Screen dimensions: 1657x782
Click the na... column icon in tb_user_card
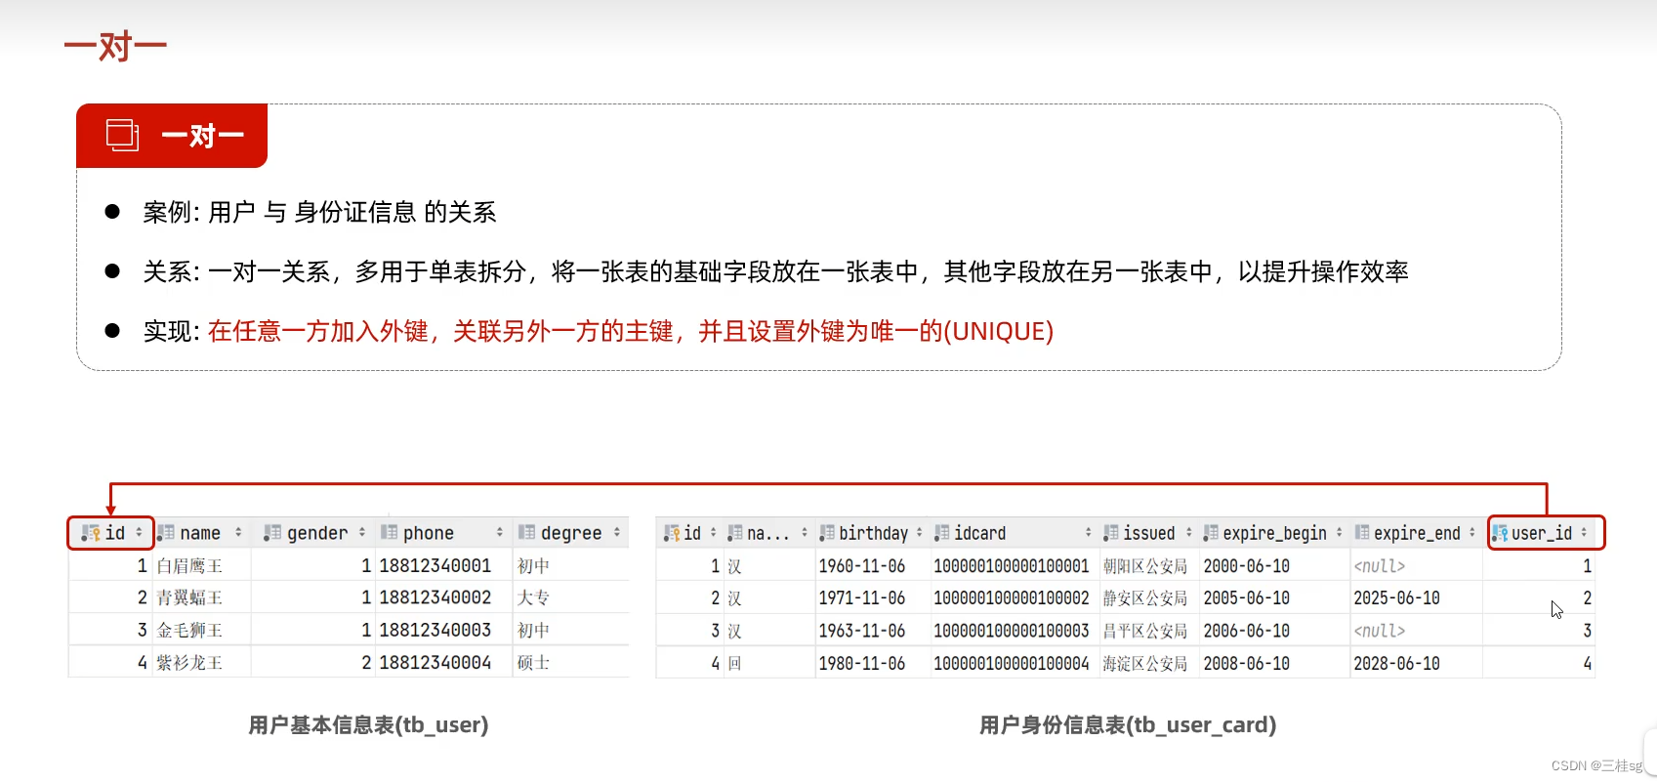click(x=735, y=533)
